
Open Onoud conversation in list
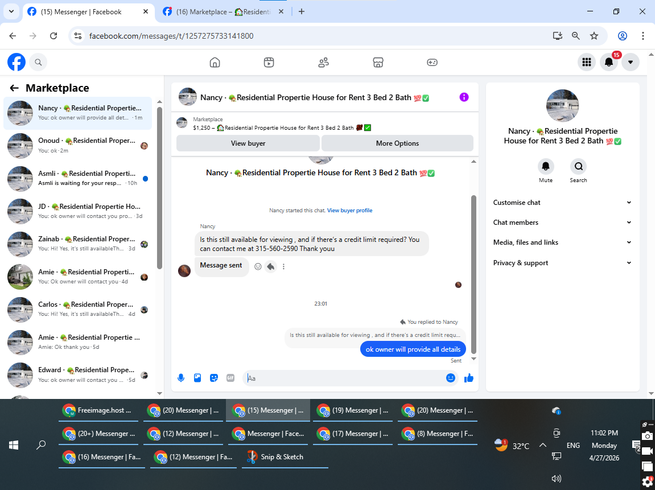pyautogui.click(x=78, y=145)
